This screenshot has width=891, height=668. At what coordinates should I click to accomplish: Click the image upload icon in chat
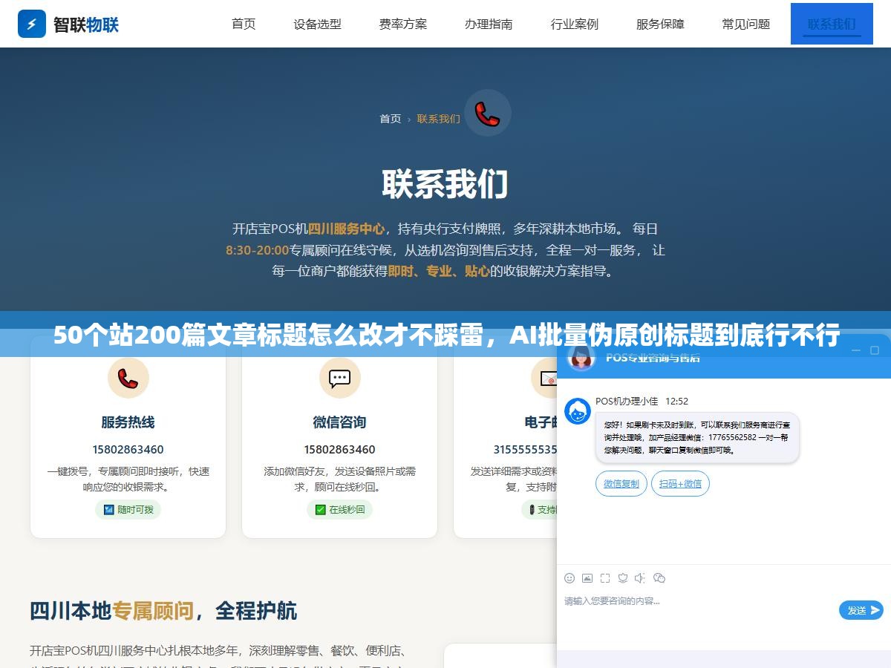click(x=587, y=578)
